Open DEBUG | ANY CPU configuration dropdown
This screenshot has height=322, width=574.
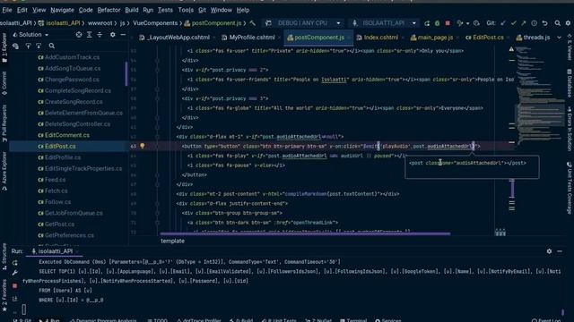coord(303,23)
